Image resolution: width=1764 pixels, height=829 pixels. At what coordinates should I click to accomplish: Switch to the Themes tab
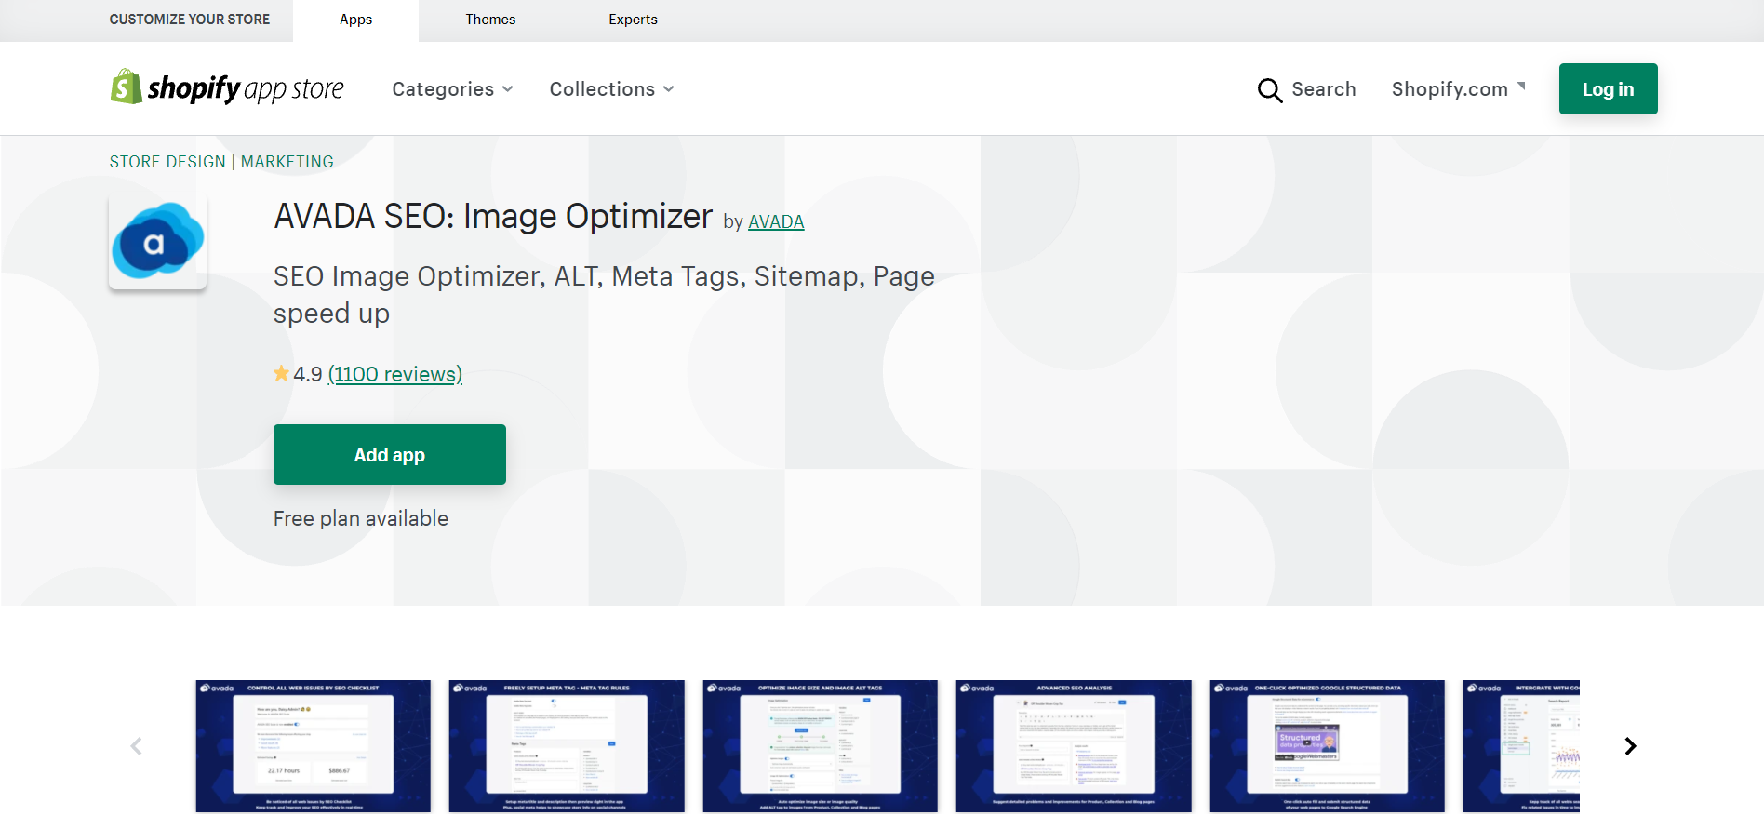pyautogui.click(x=490, y=20)
